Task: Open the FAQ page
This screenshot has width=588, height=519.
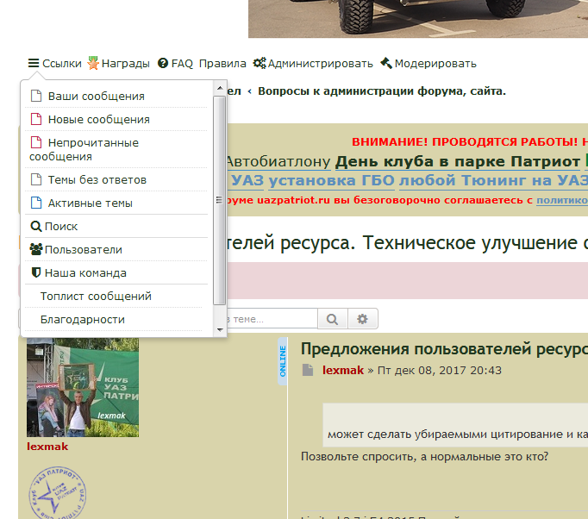Action: pyautogui.click(x=175, y=64)
